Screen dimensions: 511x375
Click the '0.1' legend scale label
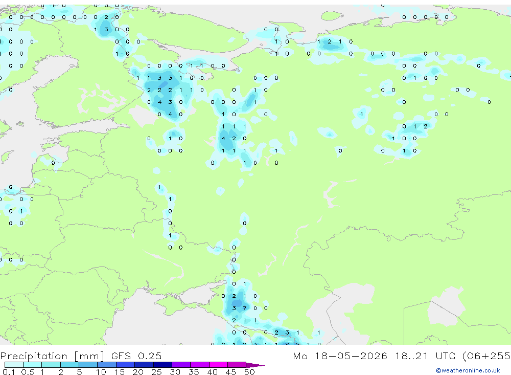[9, 372]
